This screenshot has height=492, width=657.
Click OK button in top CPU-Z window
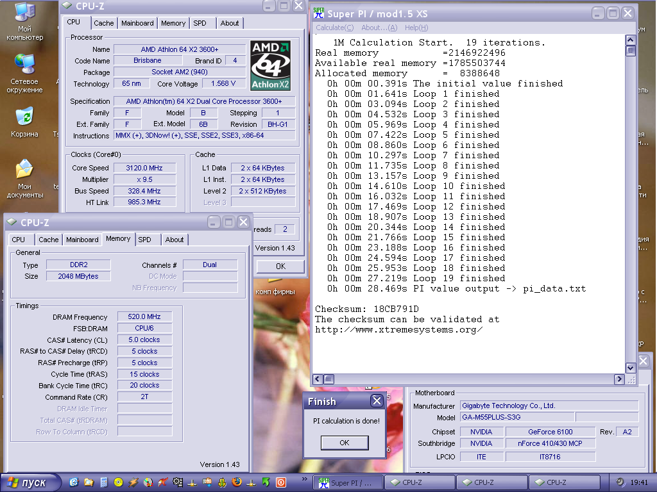pyautogui.click(x=280, y=266)
